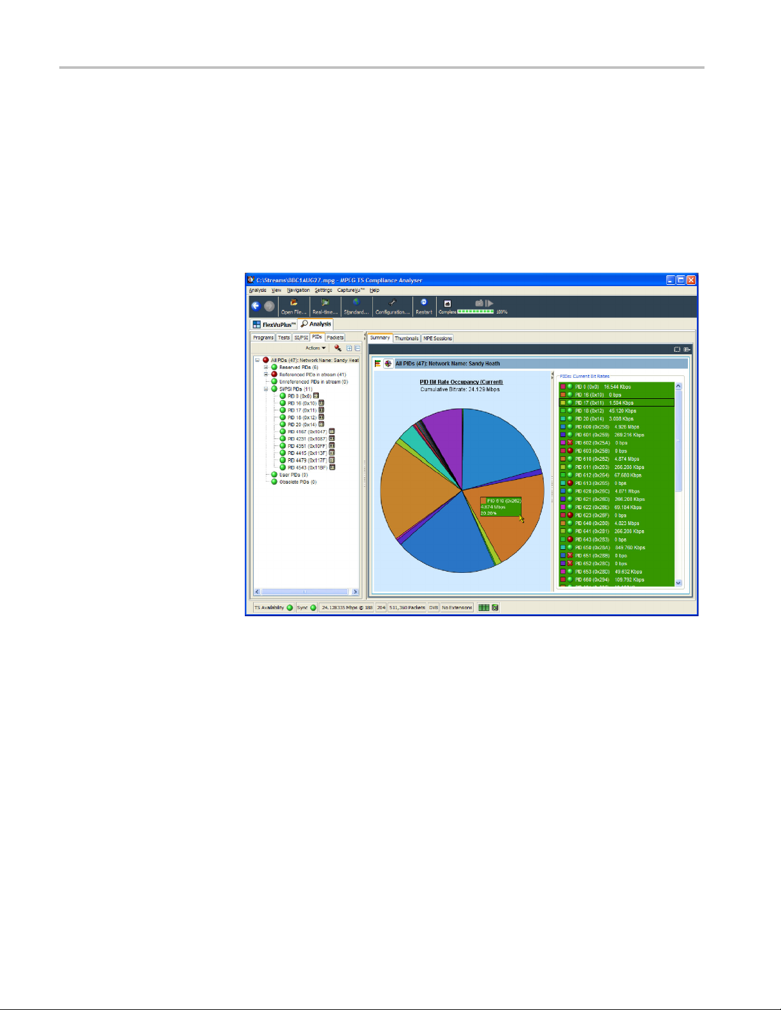The width and height of the screenshot is (781, 1010).
Task: Click the blue Back navigation arrow
Action: click(256, 307)
